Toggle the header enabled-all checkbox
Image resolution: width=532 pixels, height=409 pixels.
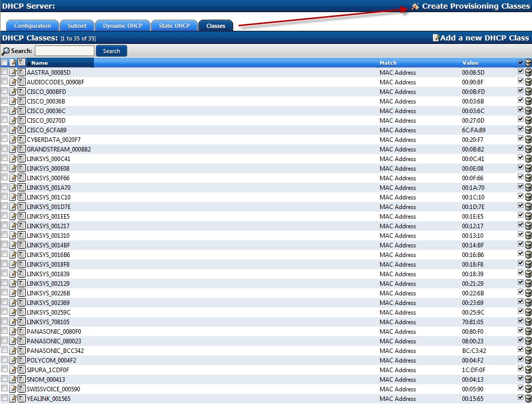(521, 62)
